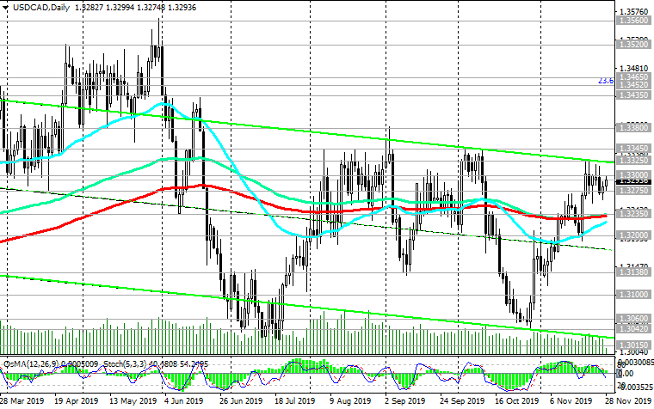Click the 1.33450 price level label
Screen dimensions: 654x409
pyautogui.click(x=633, y=149)
